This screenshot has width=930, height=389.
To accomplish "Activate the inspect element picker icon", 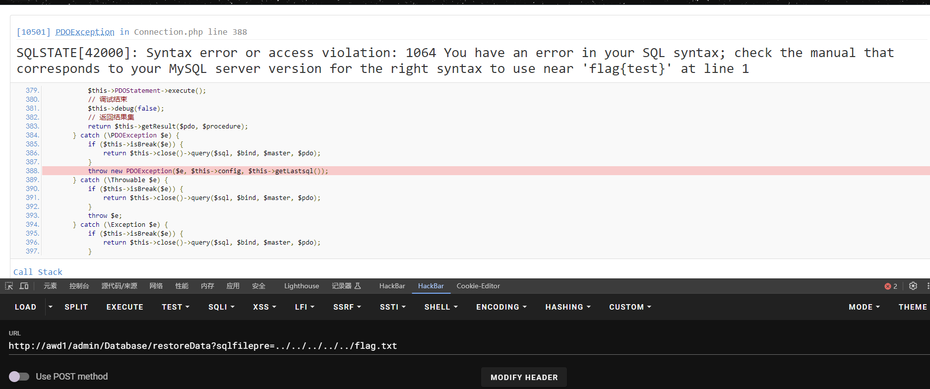I will (x=9, y=286).
